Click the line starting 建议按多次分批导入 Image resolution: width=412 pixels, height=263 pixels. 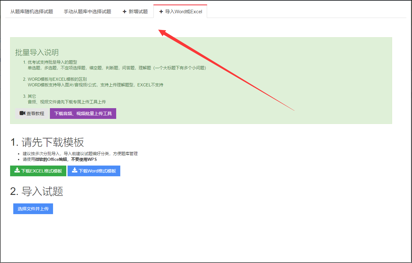pyautogui.click(x=80, y=154)
